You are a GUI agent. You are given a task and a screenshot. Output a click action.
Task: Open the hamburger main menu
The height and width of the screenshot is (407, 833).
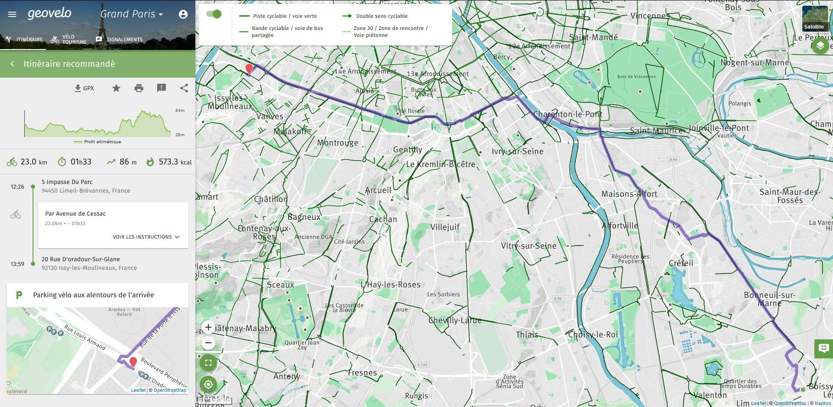pyautogui.click(x=12, y=14)
